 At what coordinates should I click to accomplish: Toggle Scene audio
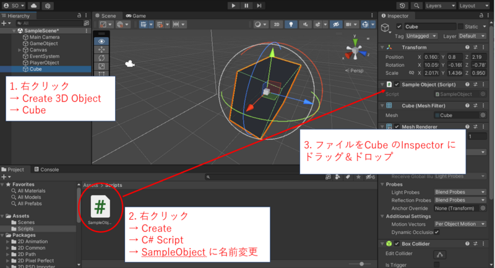[x=305, y=24]
